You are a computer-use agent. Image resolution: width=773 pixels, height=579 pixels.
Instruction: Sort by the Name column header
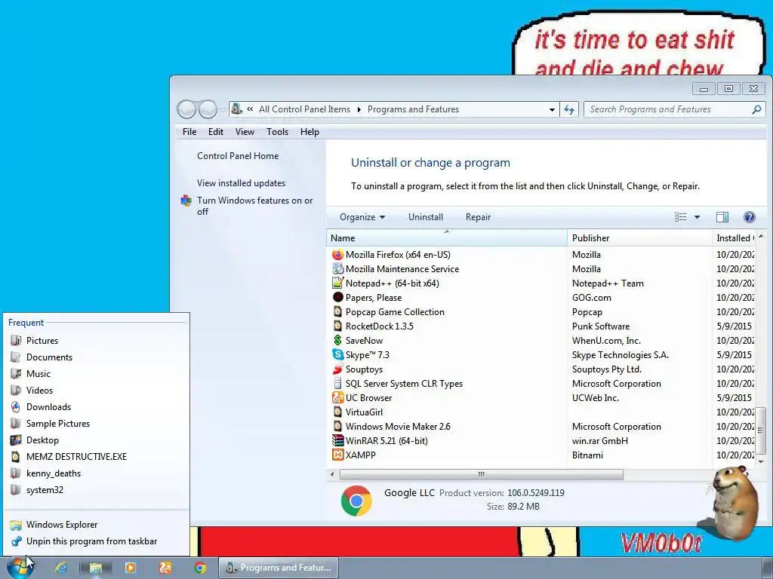pyautogui.click(x=447, y=237)
